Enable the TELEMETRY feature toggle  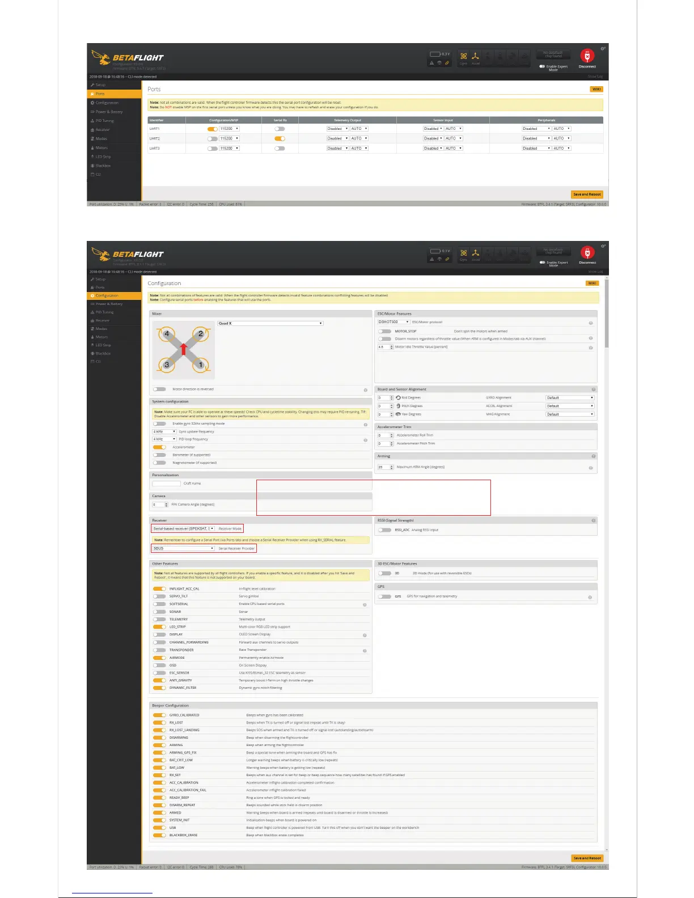tap(159, 619)
